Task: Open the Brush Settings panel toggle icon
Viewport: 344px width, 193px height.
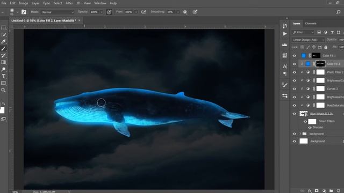Action: click(x=24, y=12)
